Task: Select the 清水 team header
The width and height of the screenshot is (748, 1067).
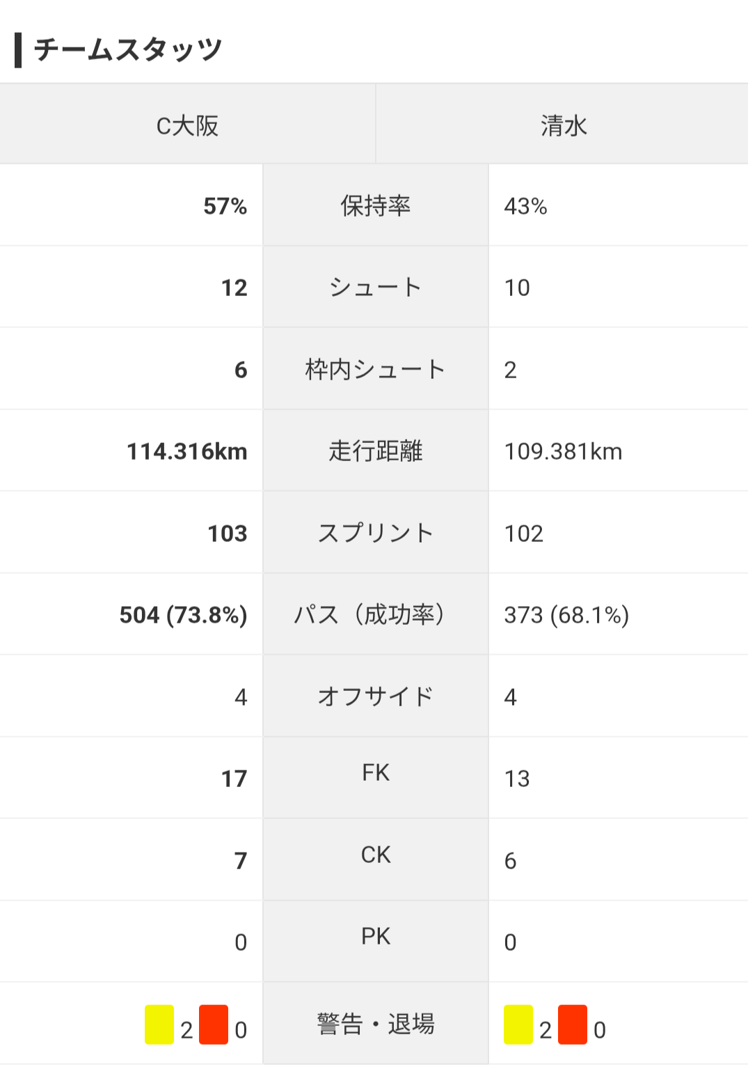Action: (563, 125)
